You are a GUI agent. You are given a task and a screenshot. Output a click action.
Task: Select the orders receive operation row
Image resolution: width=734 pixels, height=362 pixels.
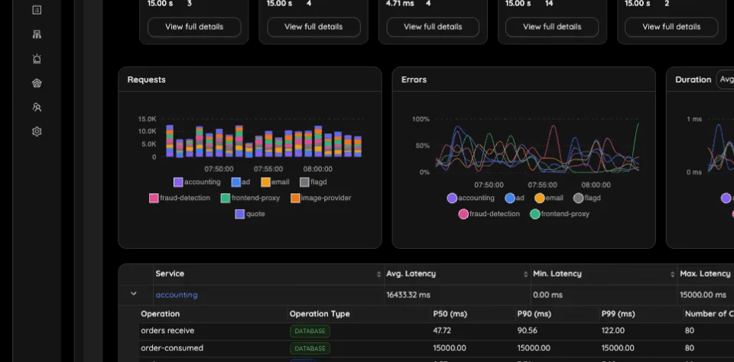click(437, 331)
